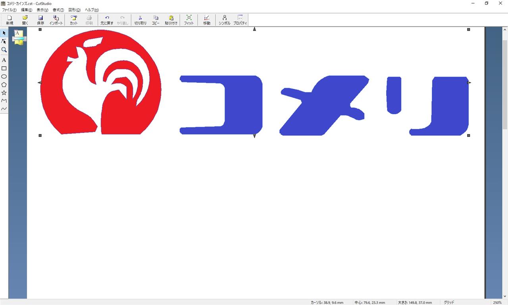The image size is (508, 305).
Task: Paste with 貼り付け
Action: 171,20
